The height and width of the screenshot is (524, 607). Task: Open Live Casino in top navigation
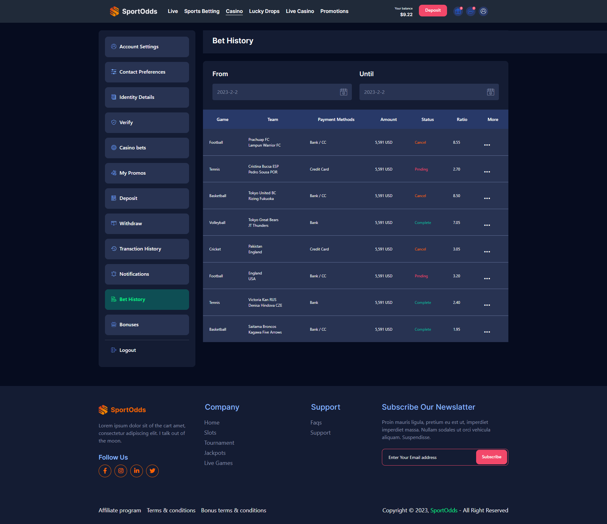point(300,11)
